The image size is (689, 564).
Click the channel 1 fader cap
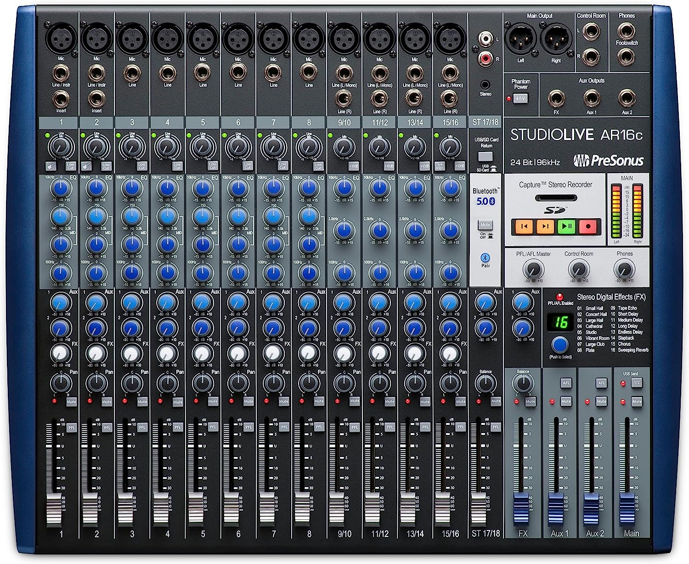[x=53, y=510]
